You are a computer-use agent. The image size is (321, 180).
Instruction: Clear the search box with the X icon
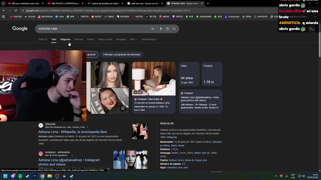[152, 29]
